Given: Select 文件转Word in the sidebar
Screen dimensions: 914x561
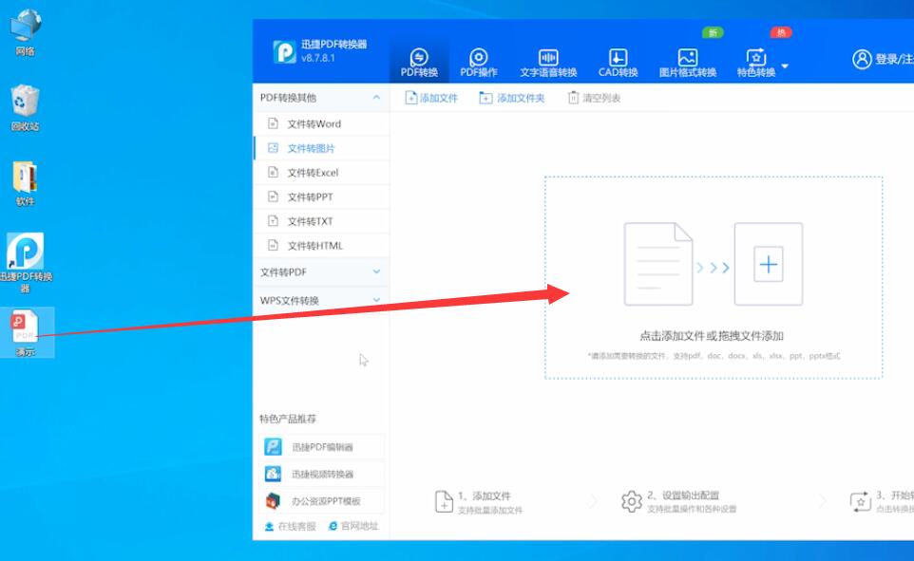Looking at the screenshot, I should [322, 123].
